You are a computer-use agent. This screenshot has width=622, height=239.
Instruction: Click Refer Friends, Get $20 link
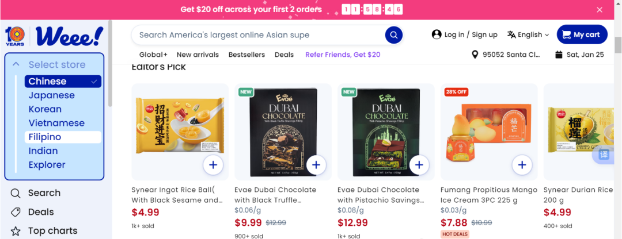(x=343, y=55)
